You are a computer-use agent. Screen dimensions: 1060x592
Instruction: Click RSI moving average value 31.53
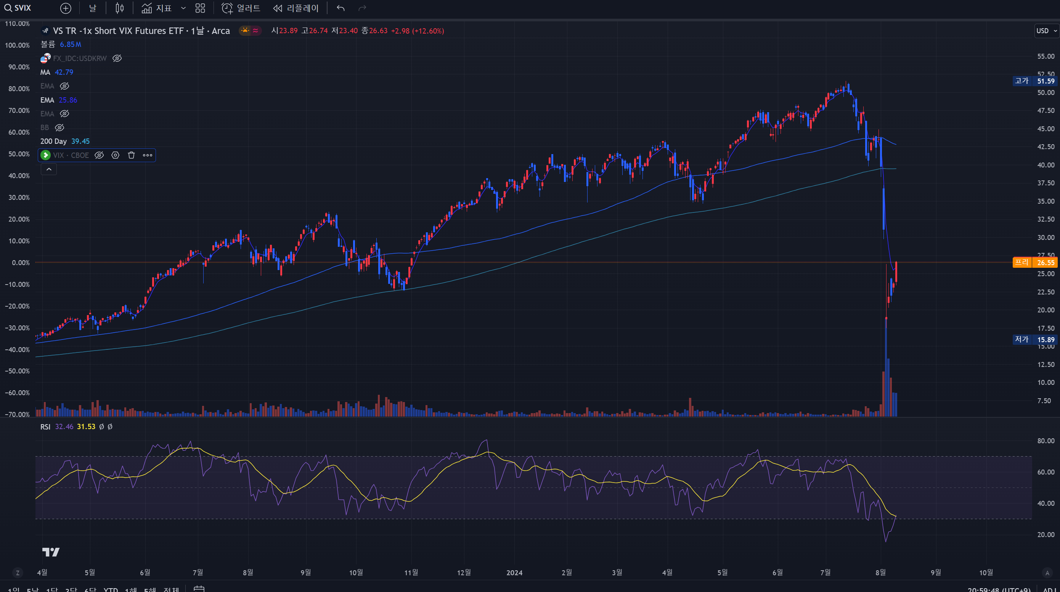(x=86, y=426)
